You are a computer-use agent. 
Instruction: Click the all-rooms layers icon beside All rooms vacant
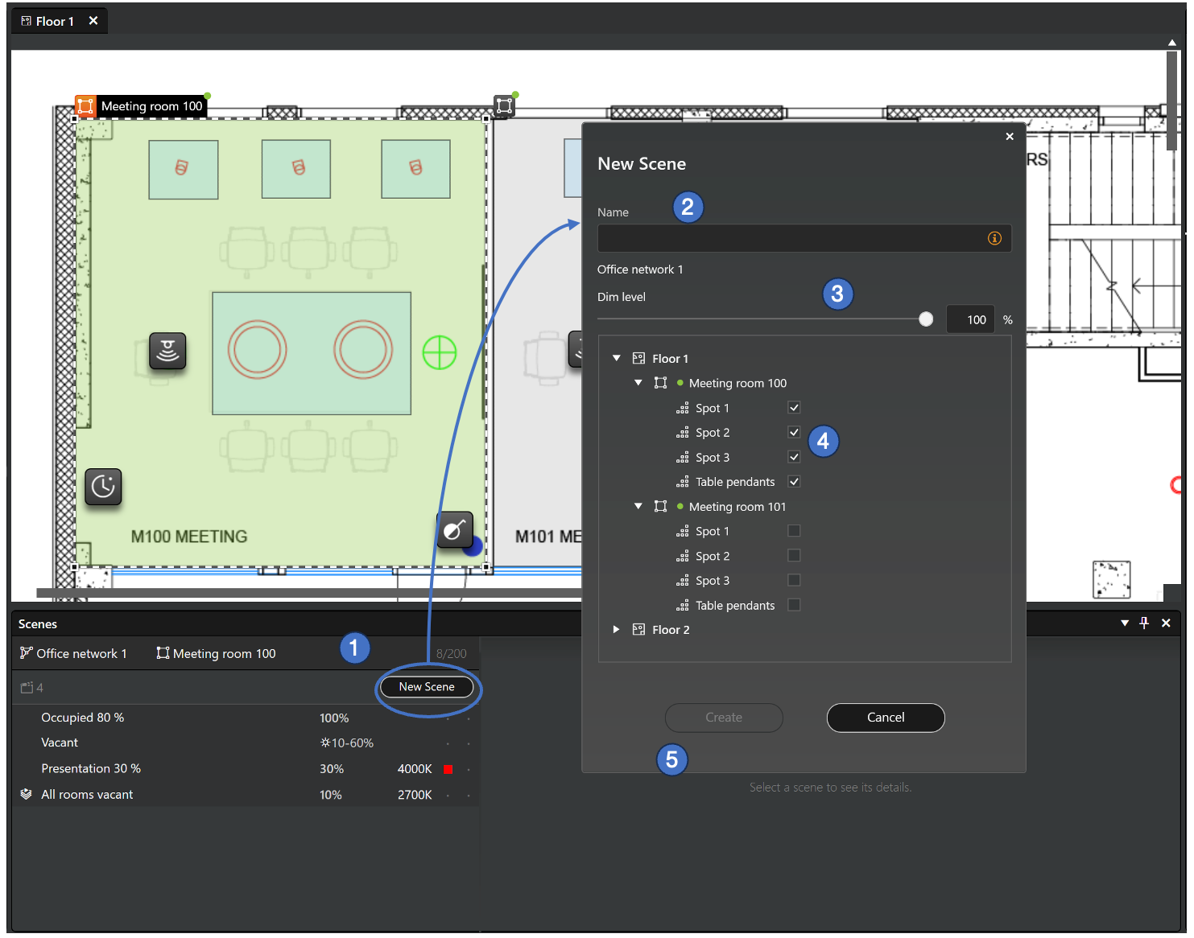coord(26,794)
